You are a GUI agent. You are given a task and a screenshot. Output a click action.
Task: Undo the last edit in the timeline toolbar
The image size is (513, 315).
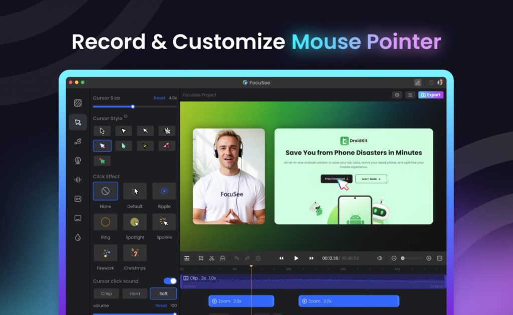pos(236,258)
